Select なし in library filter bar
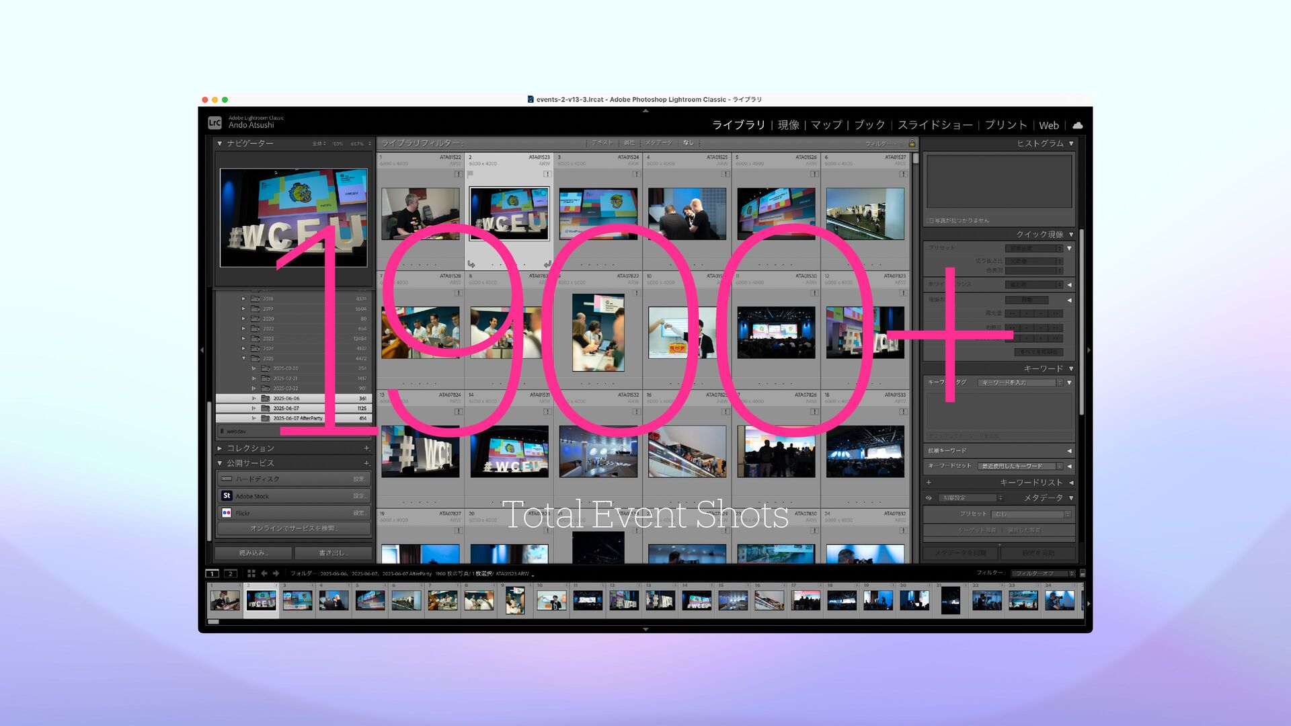The image size is (1291, 726). click(x=688, y=143)
